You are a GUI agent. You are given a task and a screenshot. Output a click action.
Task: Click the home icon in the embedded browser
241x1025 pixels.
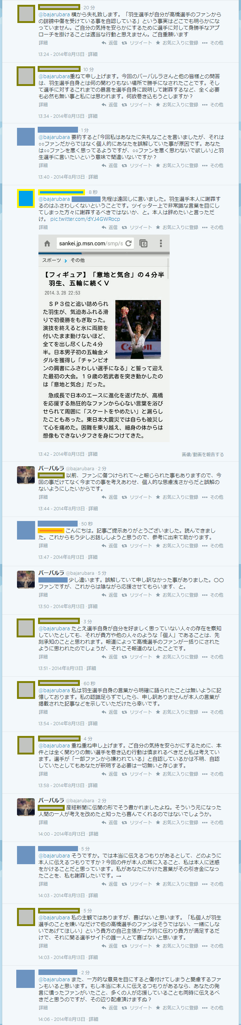47,243
